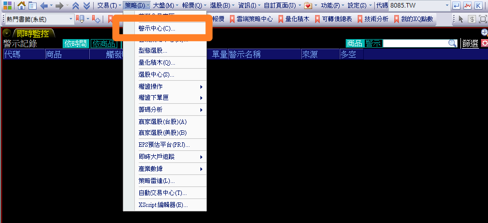Click the red line chart icon

[x=467, y=6]
